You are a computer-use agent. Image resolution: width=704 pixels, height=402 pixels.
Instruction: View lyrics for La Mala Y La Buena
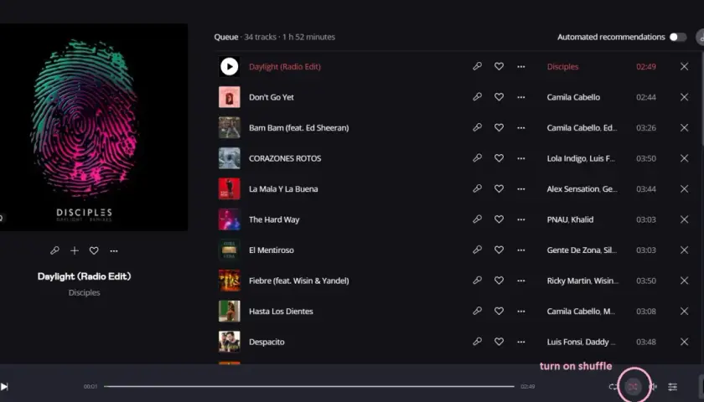pyautogui.click(x=477, y=188)
